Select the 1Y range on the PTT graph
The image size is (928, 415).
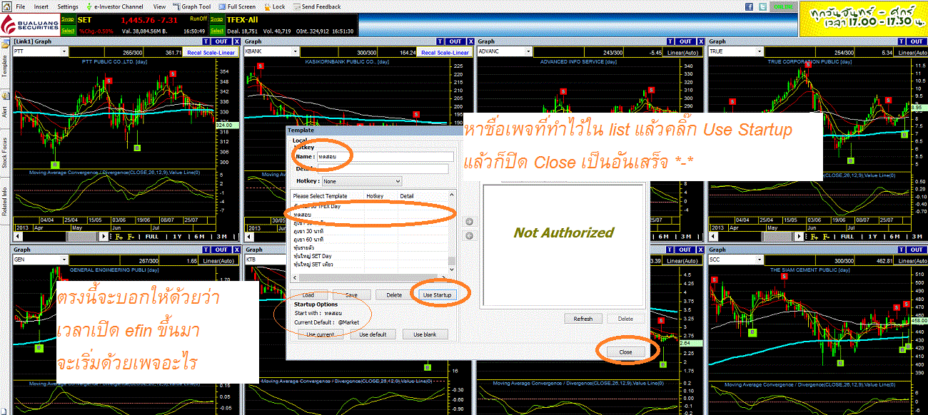tap(179, 236)
